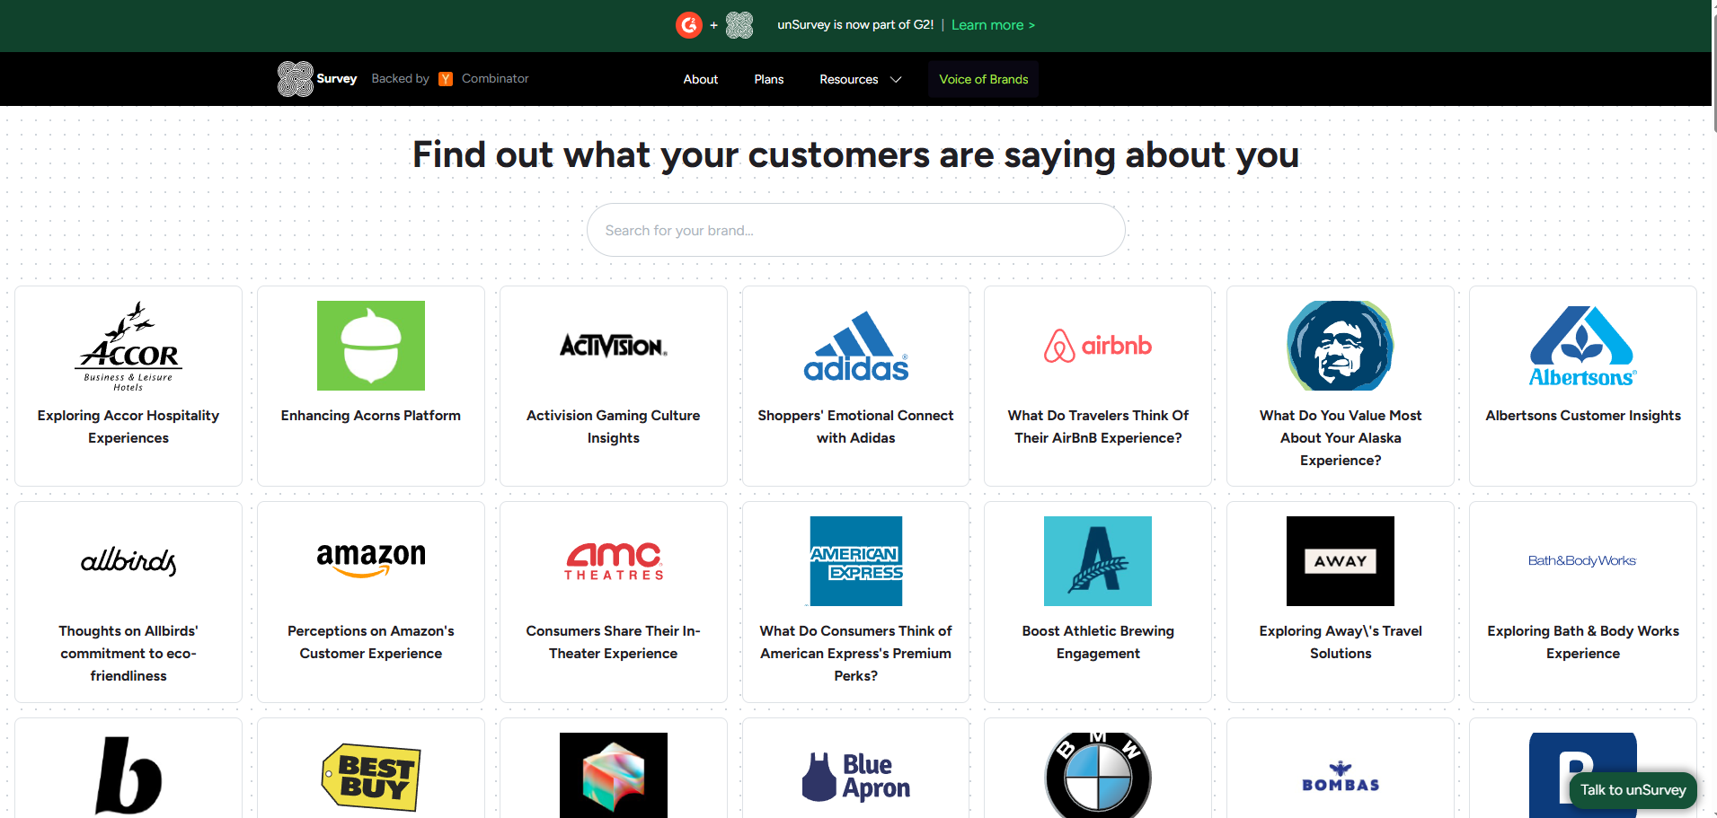Select the Away logo
This screenshot has width=1717, height=818.
(x=1341, y=561)
